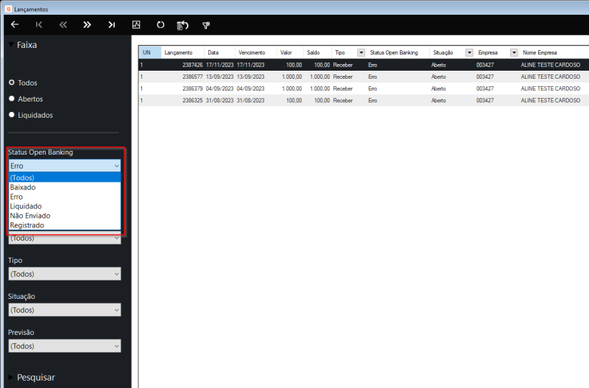Select the Abertos radio button

coord(12,99)
